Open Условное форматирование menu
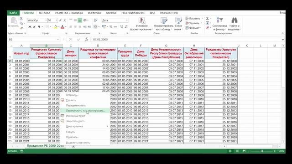This screenshot has width=292, height=164. click(x=141, y=24)
